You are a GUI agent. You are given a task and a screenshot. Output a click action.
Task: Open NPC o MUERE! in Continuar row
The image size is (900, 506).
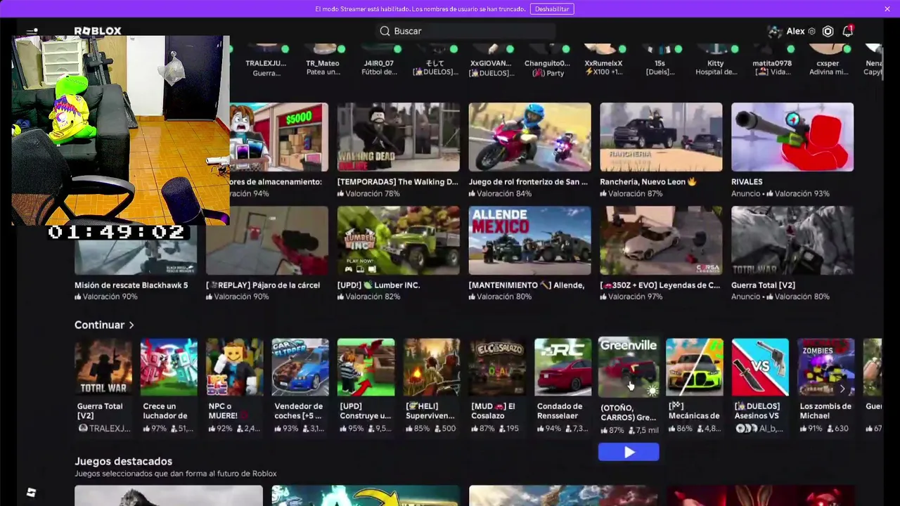click(235, 368)
